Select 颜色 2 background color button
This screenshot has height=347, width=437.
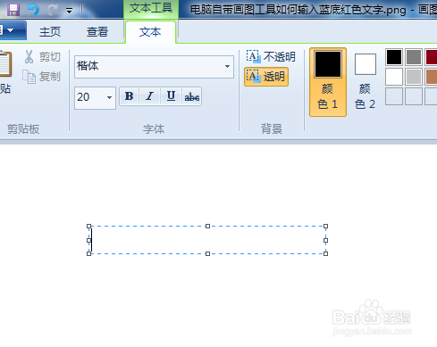pyautogui.click(x=365, y=82)
